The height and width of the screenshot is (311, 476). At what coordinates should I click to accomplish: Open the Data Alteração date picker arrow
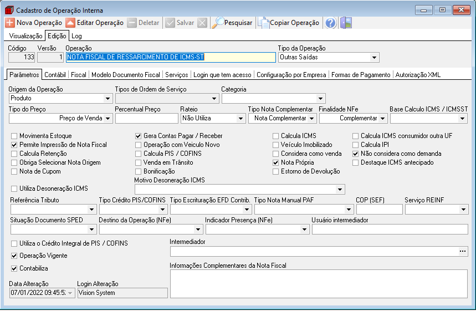[x=70, y=293]
